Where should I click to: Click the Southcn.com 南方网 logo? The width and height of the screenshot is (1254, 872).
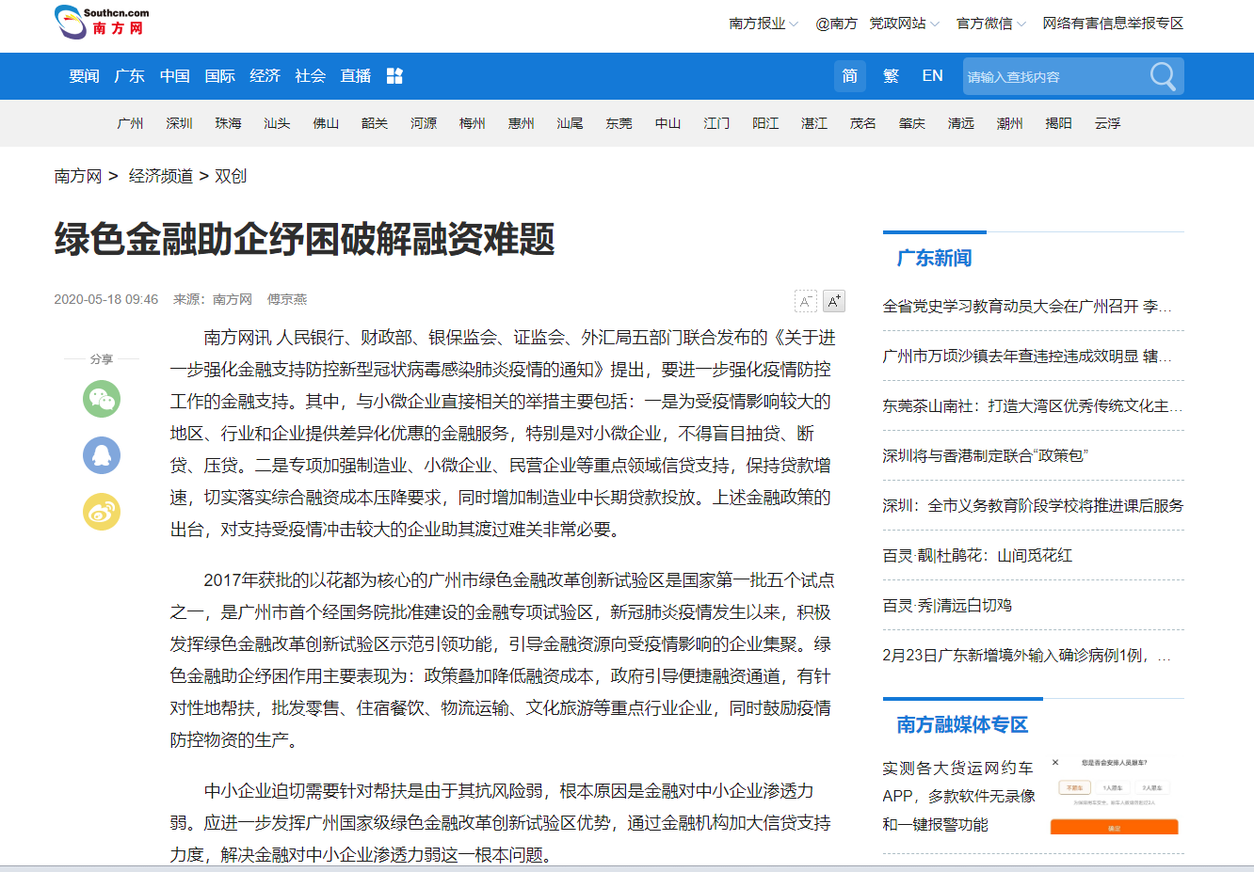tap(102, 22)
